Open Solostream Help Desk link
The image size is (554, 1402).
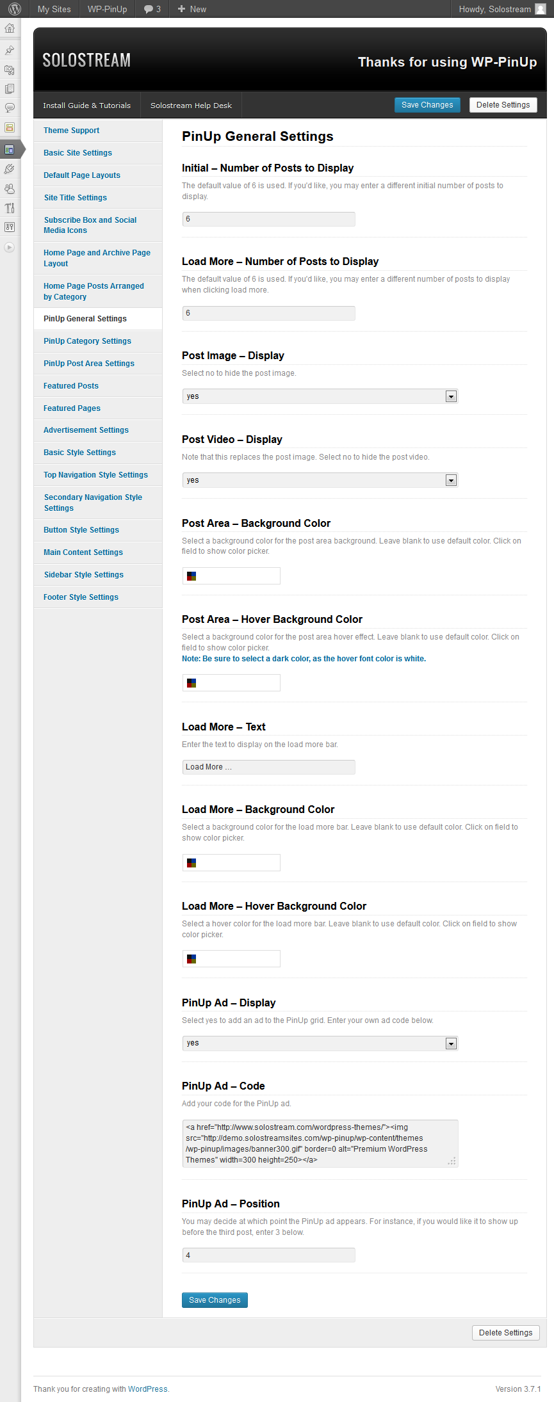click(191, 106)
